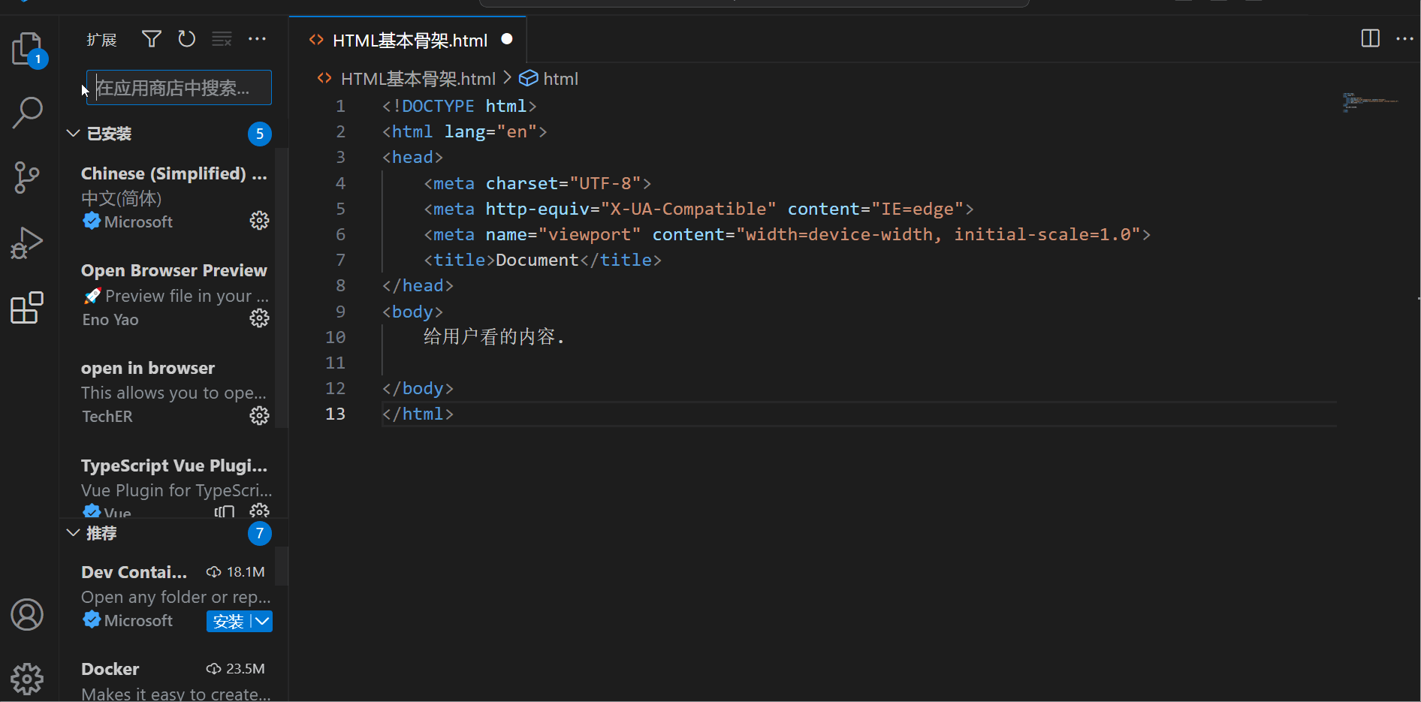
Task: Install the Dev Containers extension
Action: pyautogui.click(x=228, y=622)
